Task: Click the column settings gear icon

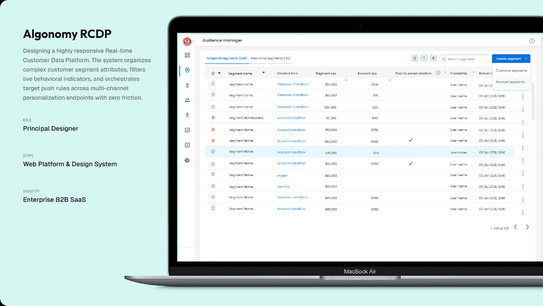Action: (x=433, y=58)
